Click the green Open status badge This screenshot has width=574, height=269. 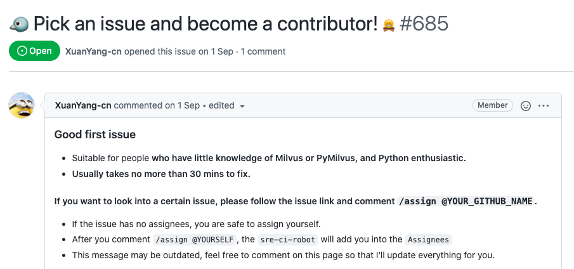[34, 51]
